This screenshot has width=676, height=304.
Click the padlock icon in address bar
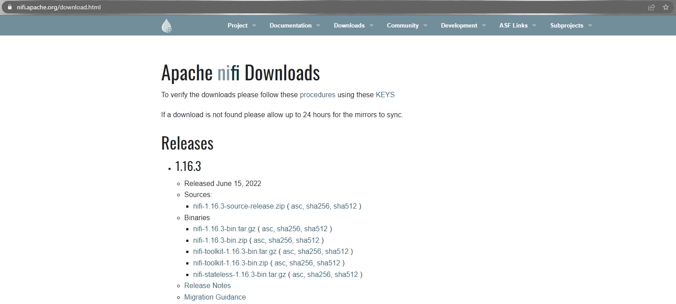coord(9,7)
